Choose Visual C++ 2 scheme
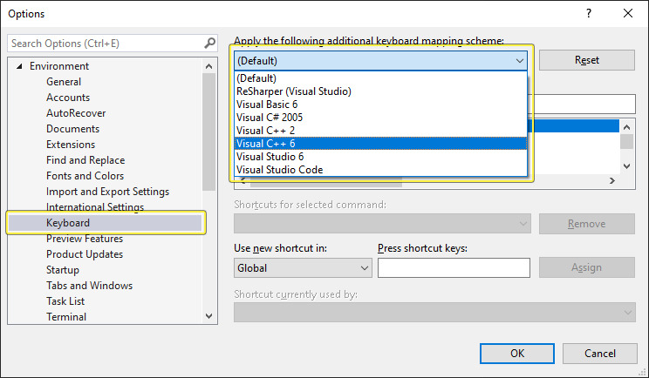 point(381,131)
